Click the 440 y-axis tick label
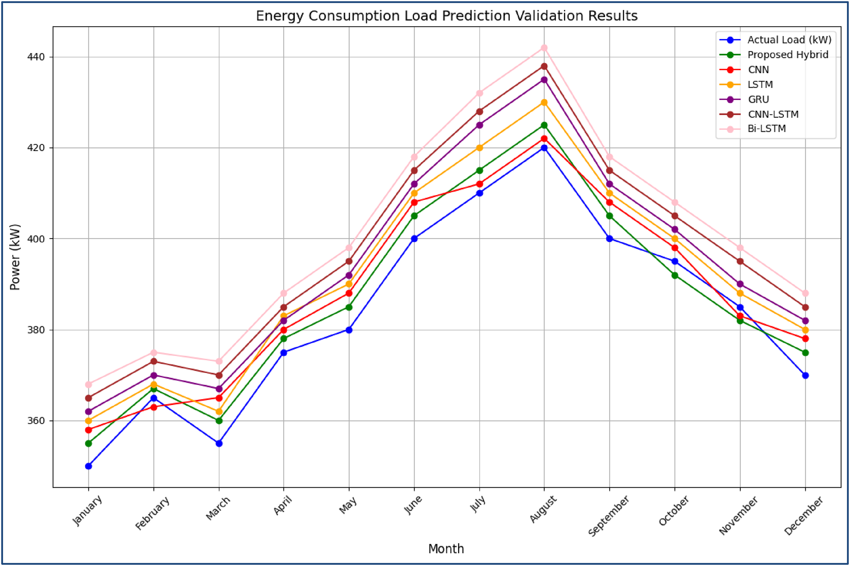850x566 pixels. [35, 57]
